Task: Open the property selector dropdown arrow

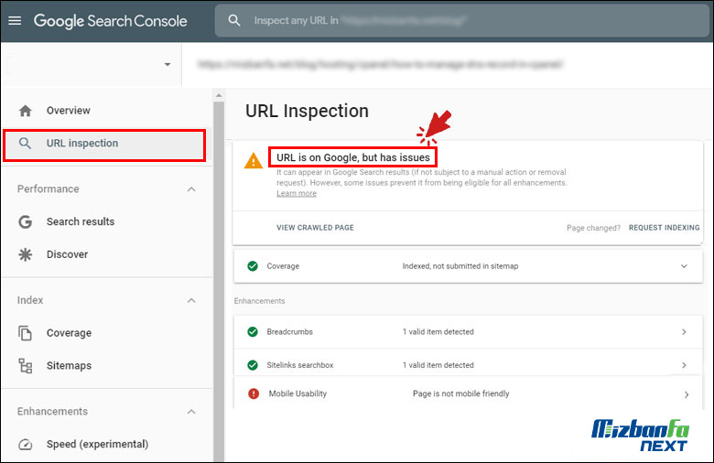Action: [x=168, y=64]
